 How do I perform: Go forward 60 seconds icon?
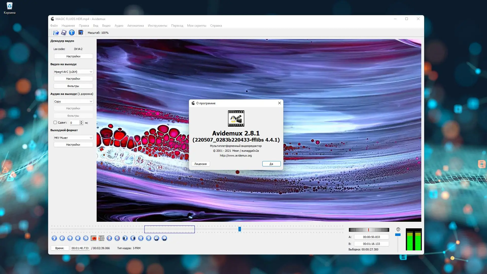click(x=164, y=238)
